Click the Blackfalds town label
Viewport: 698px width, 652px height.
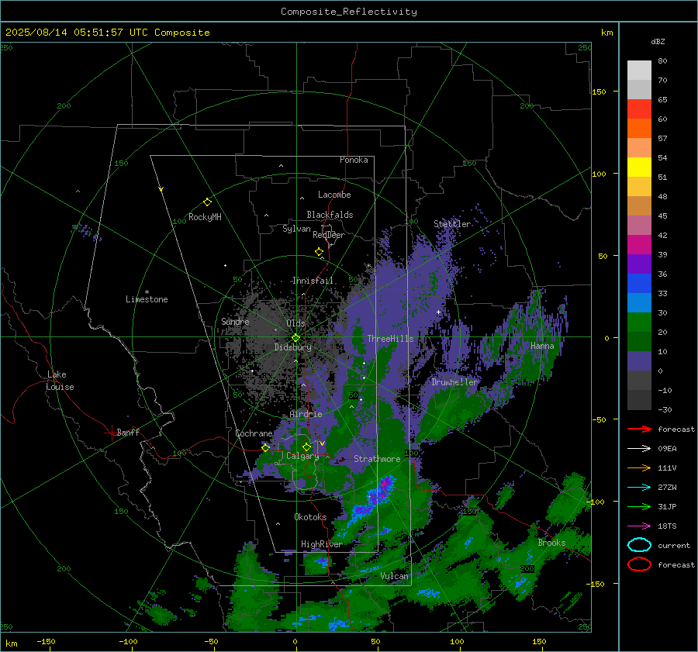[x=330, y=215]
